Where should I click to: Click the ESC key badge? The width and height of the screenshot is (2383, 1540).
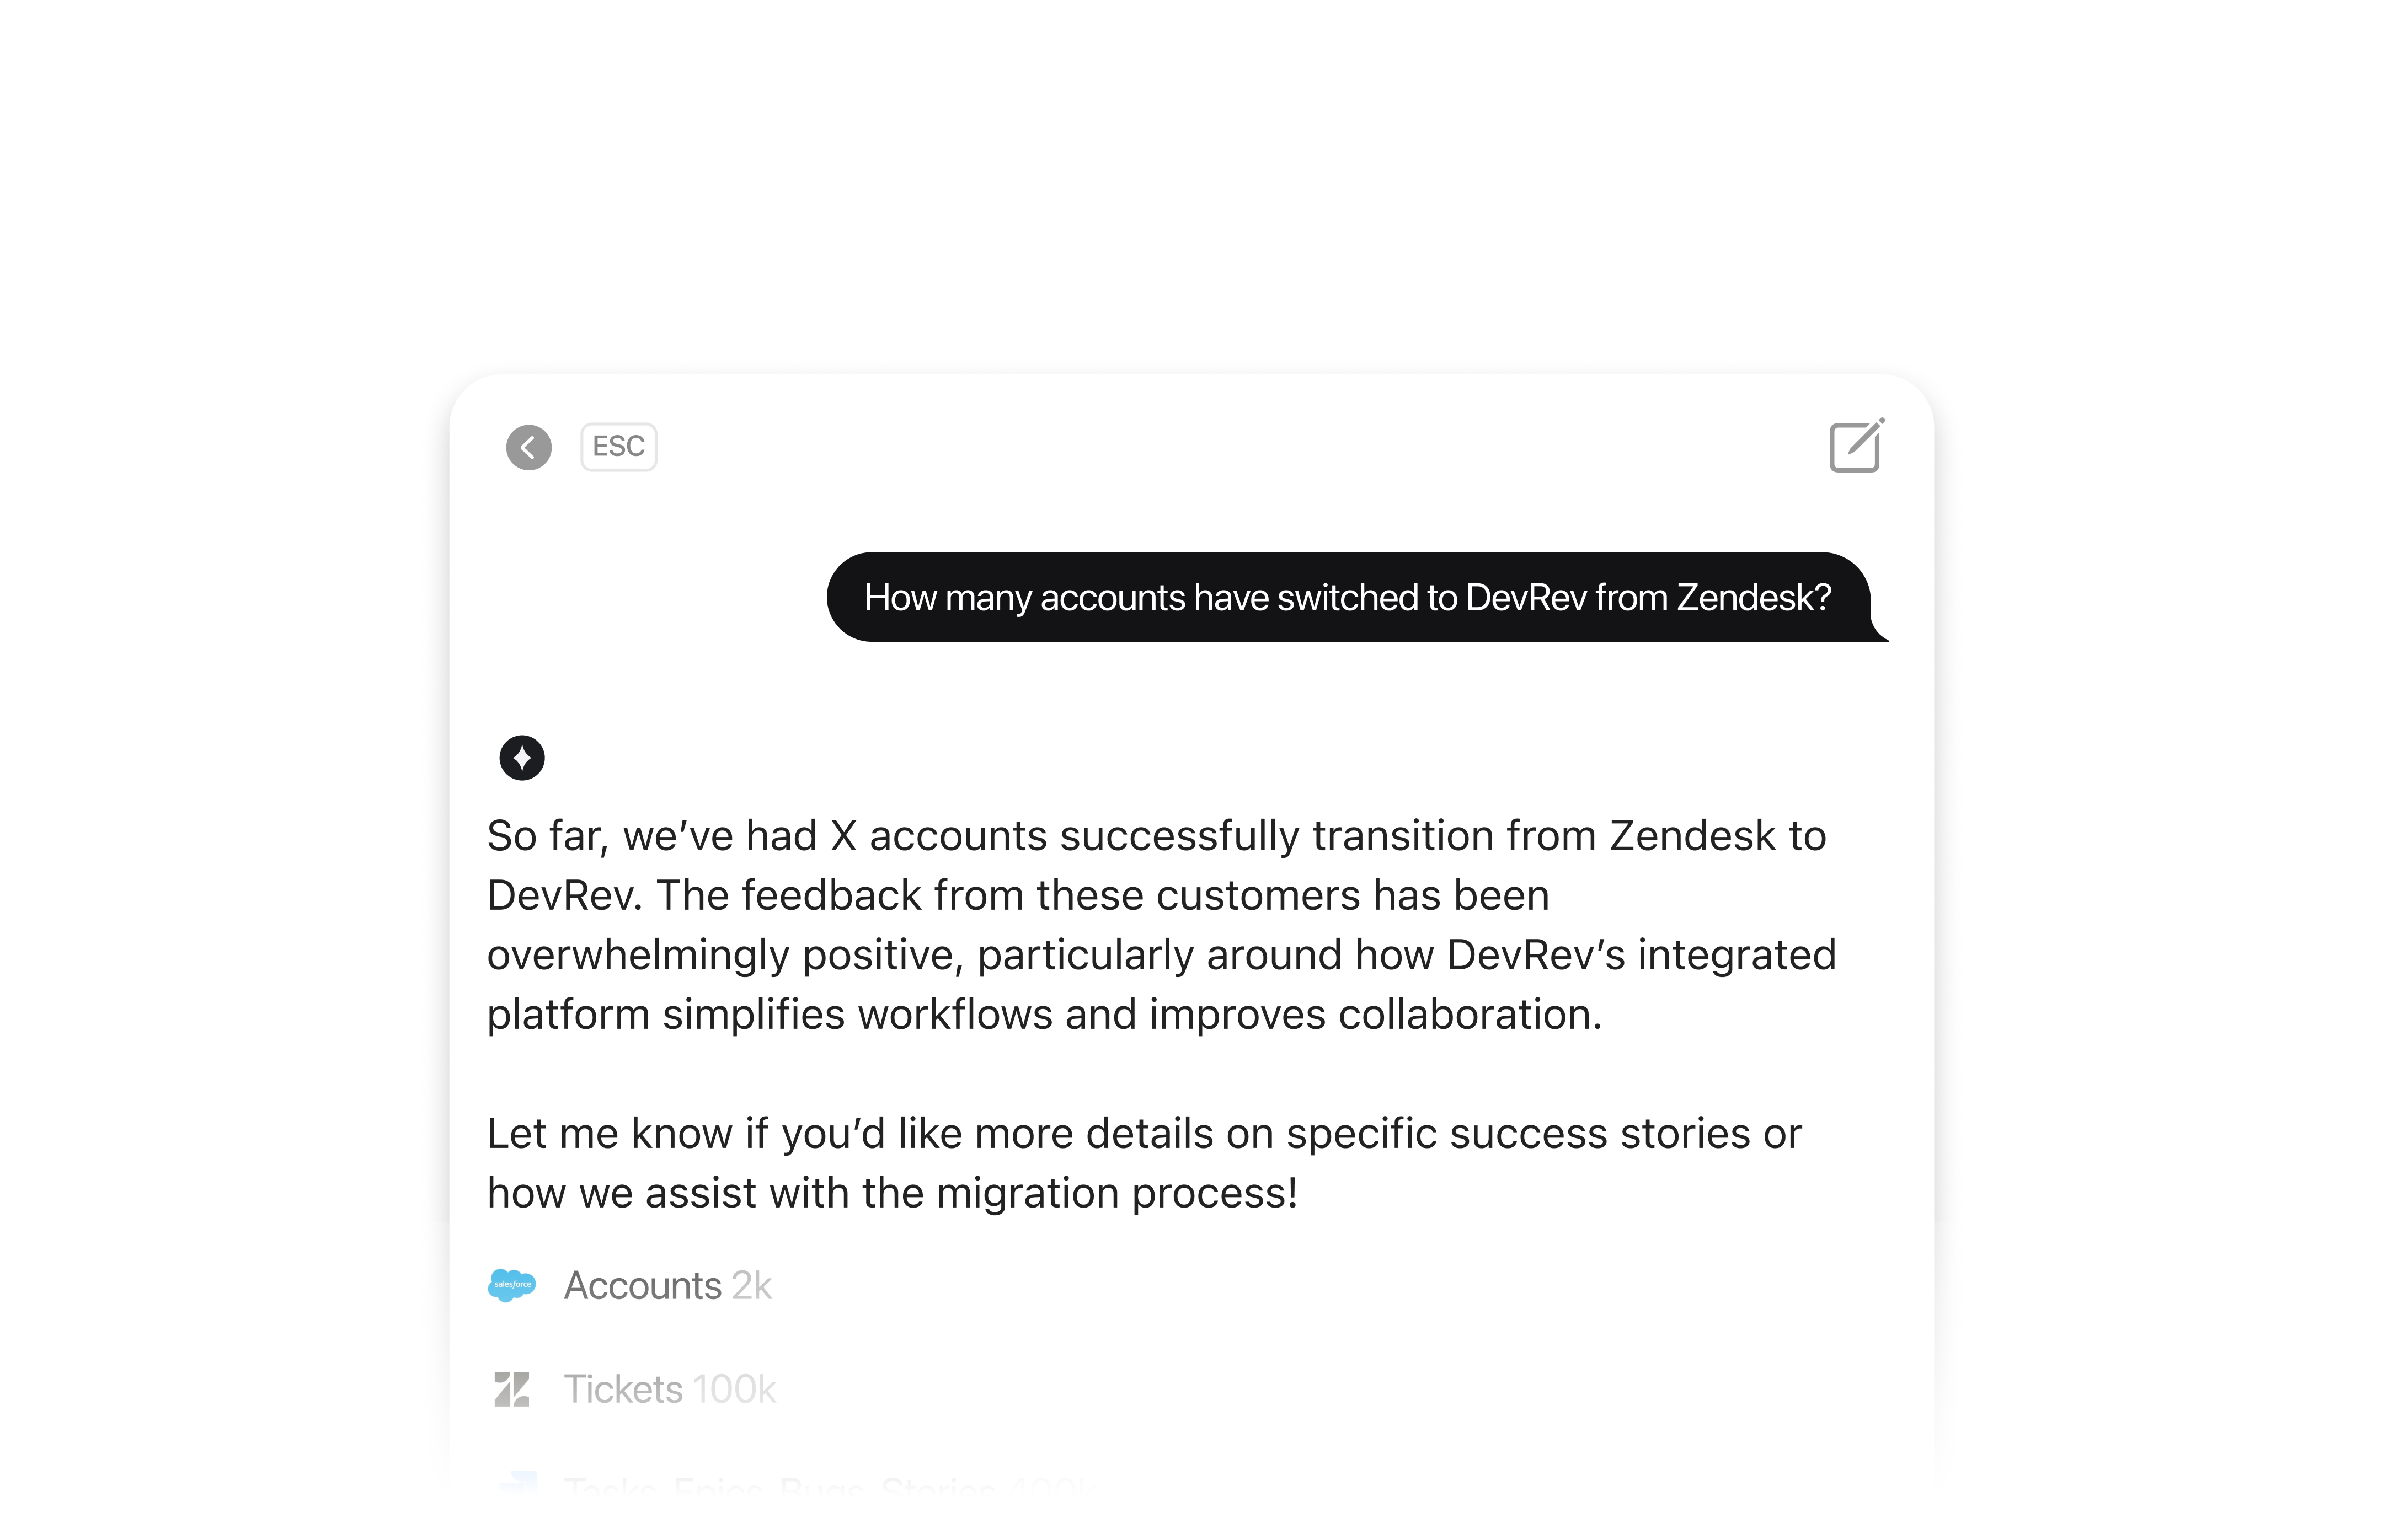(618, 447)
